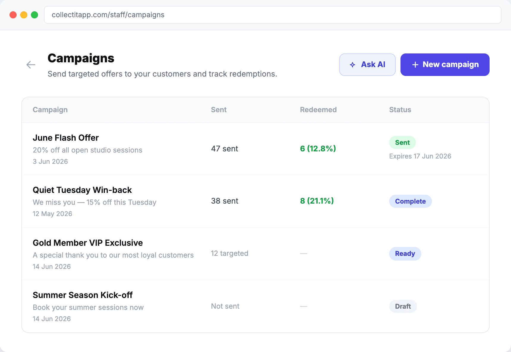This screenshot has width=511, height=352.
Task: Sort by the Campaign column header
Action: point(50,110)
